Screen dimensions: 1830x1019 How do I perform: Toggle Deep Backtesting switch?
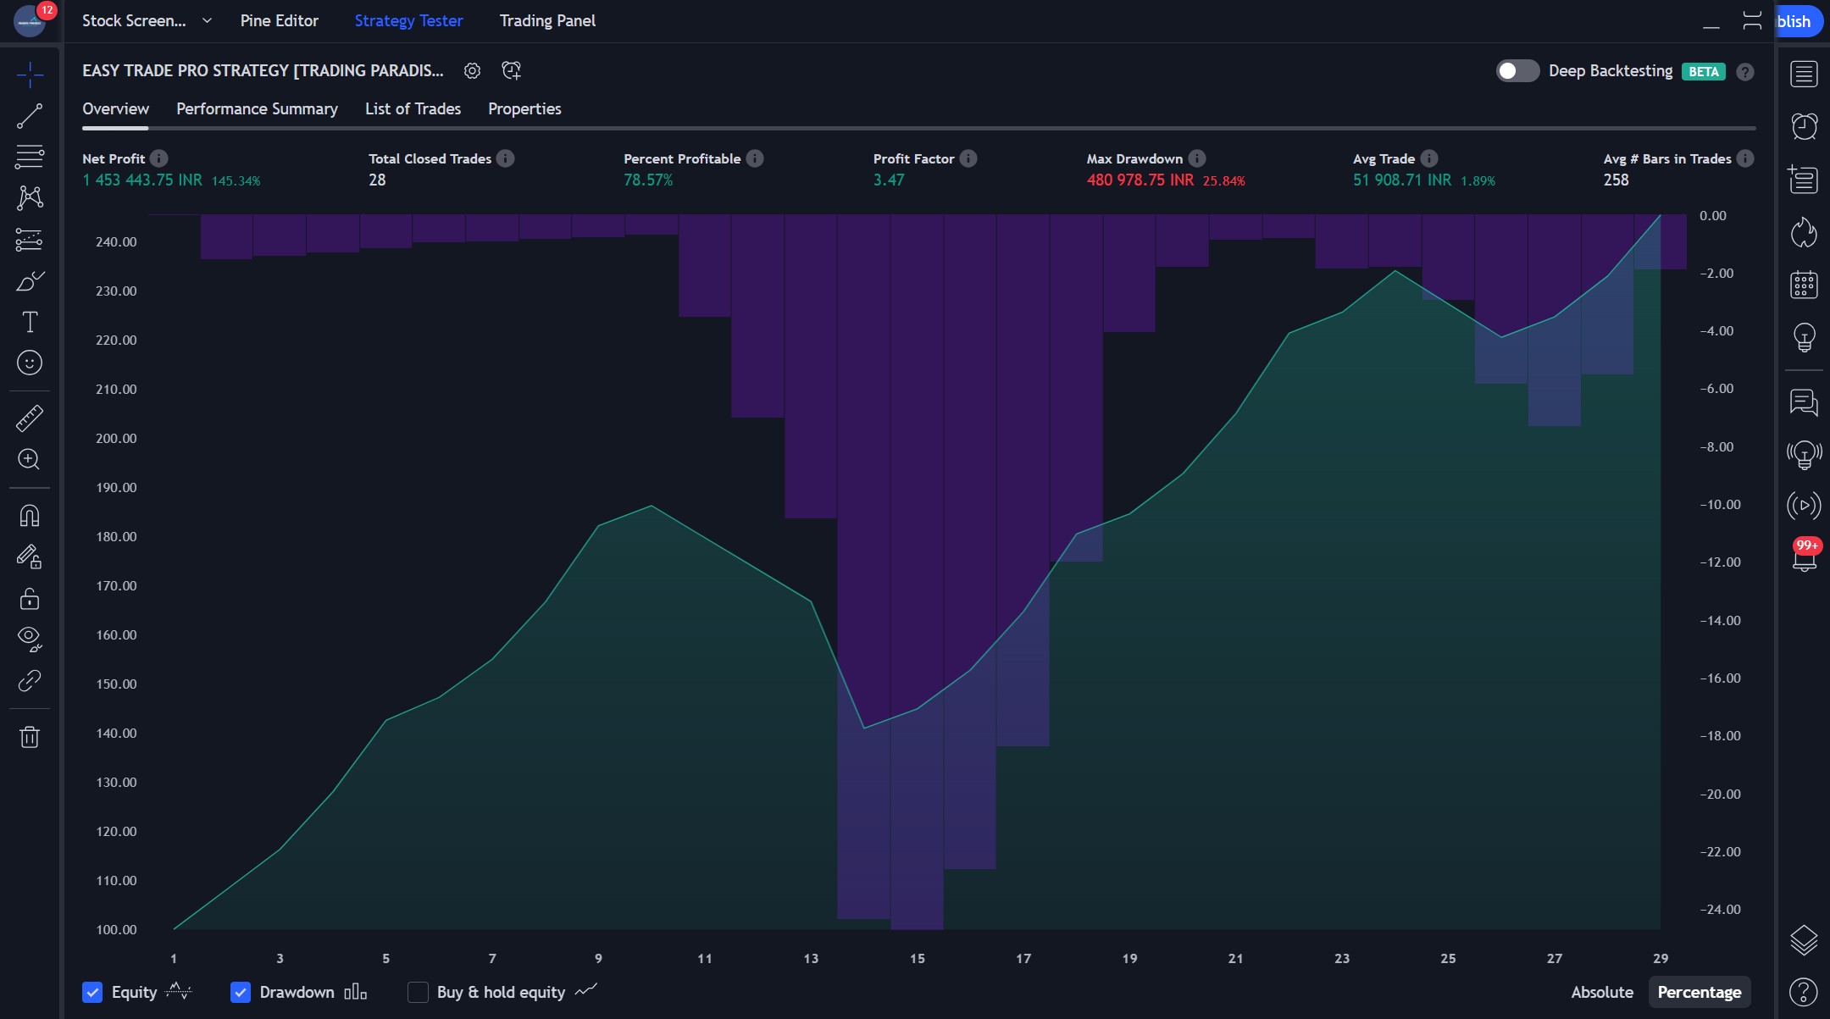coord(1517,71)
